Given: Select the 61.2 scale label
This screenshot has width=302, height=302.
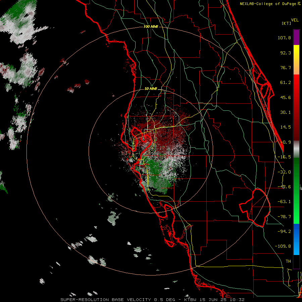Looking at the screenshot, I should (286, 83).
